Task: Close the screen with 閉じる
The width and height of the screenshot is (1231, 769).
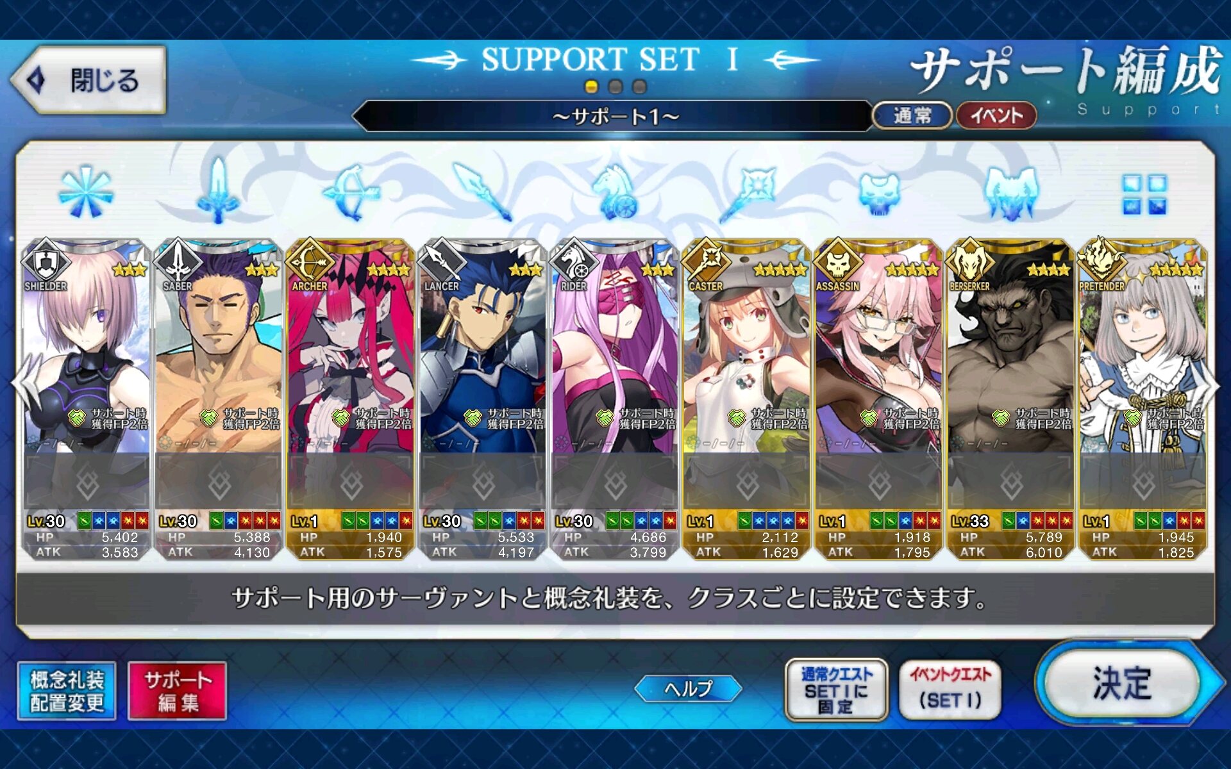Action: click(x=88, y=80)
